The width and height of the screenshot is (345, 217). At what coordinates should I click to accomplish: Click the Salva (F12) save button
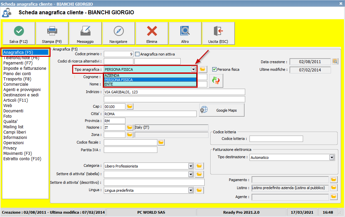[x=19, y=34]
